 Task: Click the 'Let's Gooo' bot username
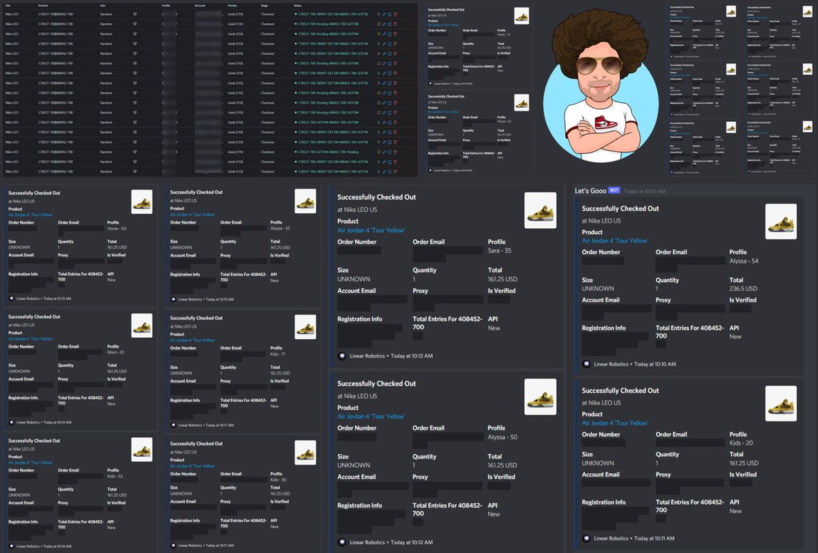pos(590,191)
